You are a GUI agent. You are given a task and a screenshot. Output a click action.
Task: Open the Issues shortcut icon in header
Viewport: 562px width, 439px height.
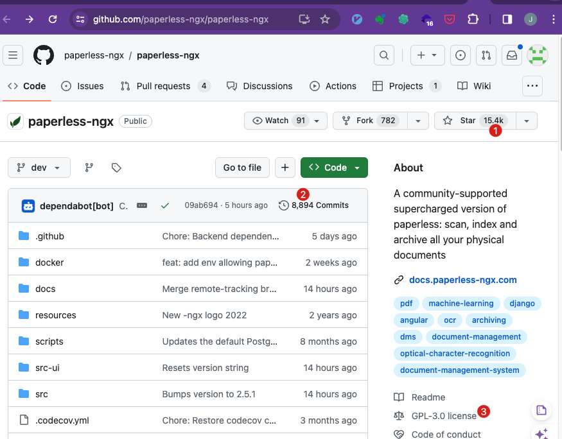point(460,55)
